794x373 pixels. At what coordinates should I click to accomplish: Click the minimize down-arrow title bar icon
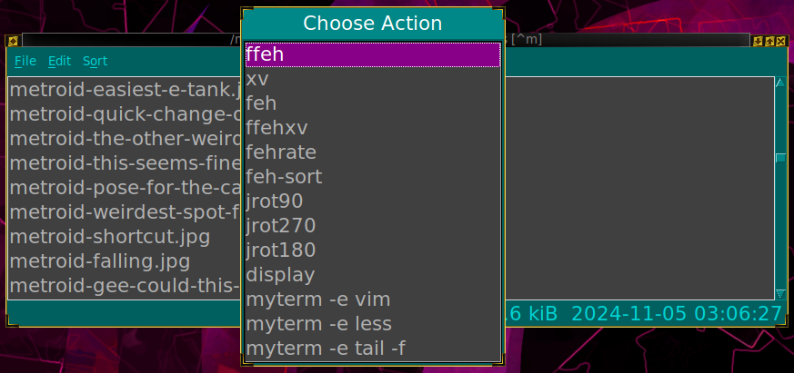click(x=759, y=41)
